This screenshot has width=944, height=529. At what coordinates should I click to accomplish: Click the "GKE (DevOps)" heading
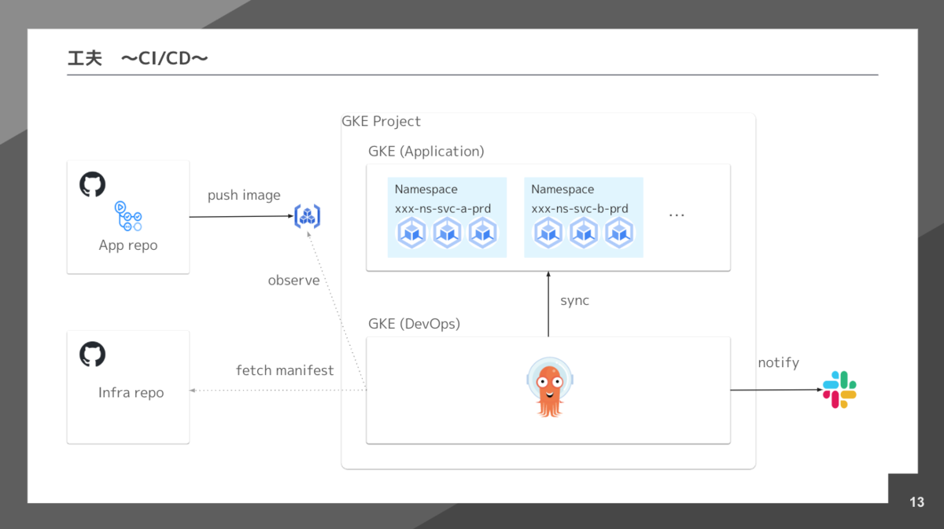click(x=414, y=324)
